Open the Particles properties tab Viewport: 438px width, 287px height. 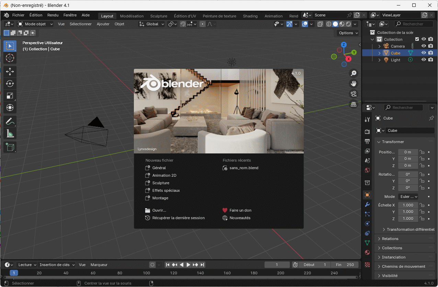(367, 214)
